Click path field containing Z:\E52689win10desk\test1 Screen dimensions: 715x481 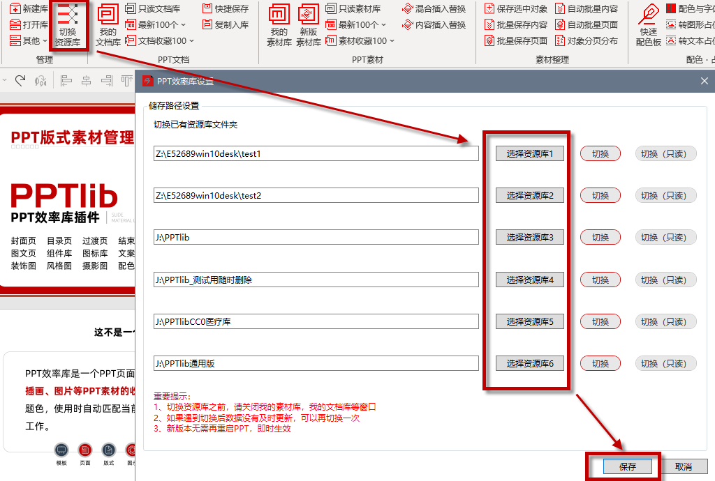click(x=316, y=154)
